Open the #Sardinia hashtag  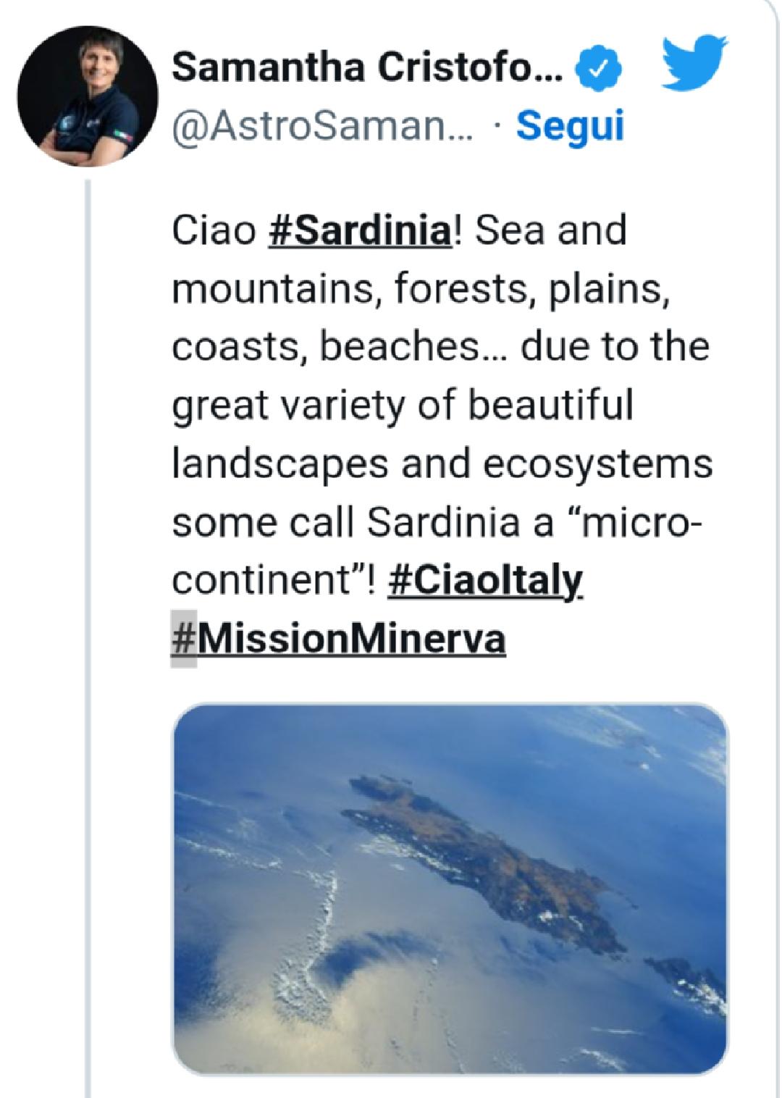359,231
